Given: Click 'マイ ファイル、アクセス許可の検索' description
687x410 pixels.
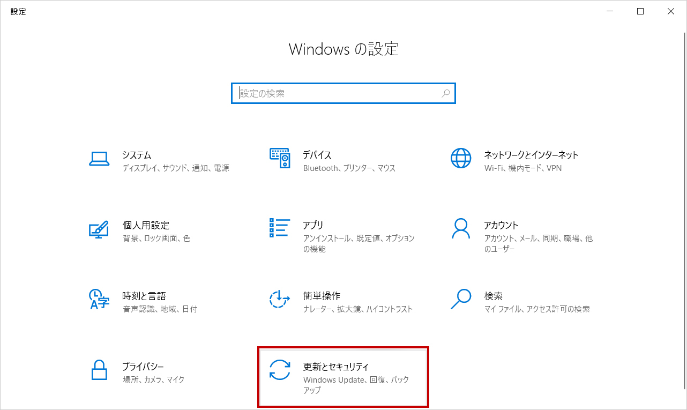Looking at the screenshot, I should 537,309.
